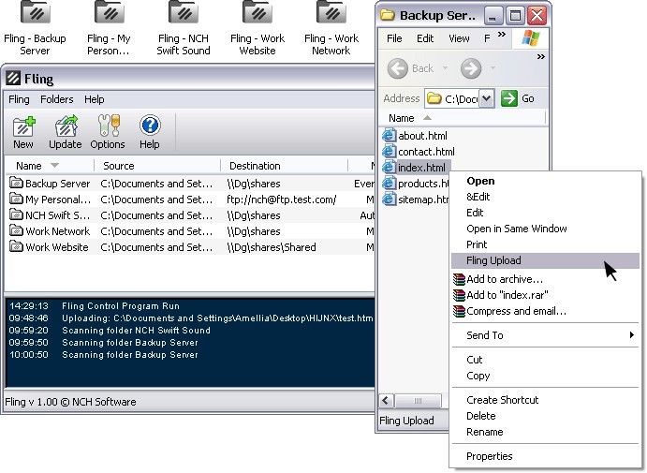647x473 pixels.
Task: Open the Fling - My Person… desktop shortcut
Action: pyautogui.click(x=109, y=27)
